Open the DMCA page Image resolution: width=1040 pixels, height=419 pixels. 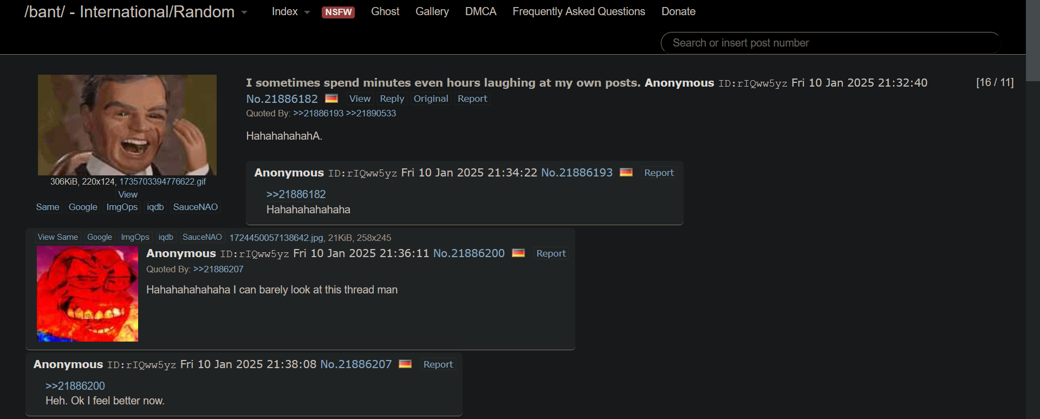pyautogui.click(x=480, y=11)
